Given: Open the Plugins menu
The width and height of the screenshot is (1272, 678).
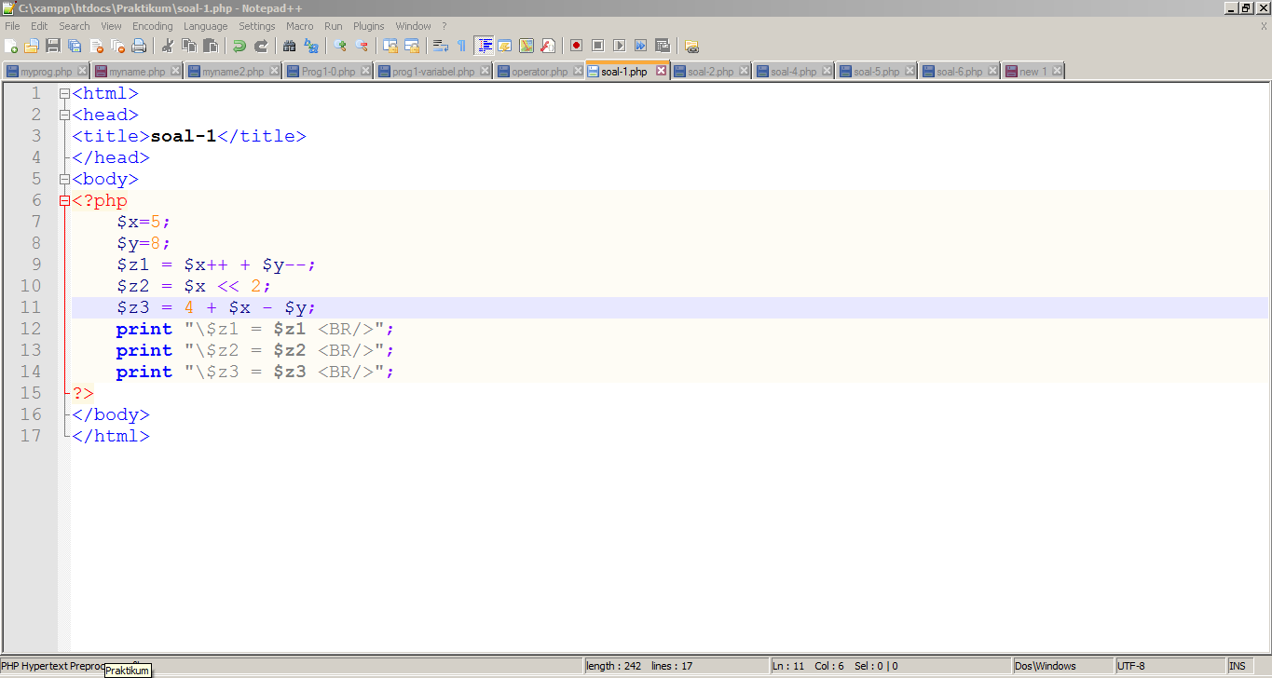Looking at the screenshot, I should coord(369,26).
